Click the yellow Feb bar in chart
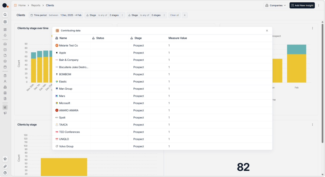Viewport: 325px width, 177px height. pyautogui.click(x=296, y=68)
